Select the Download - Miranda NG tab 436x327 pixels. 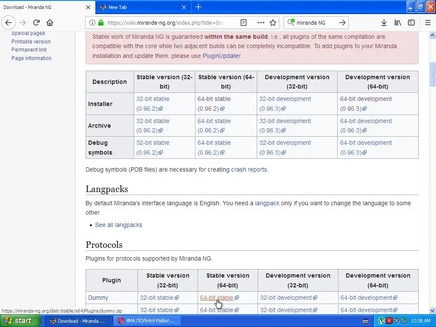pos(48,7)
